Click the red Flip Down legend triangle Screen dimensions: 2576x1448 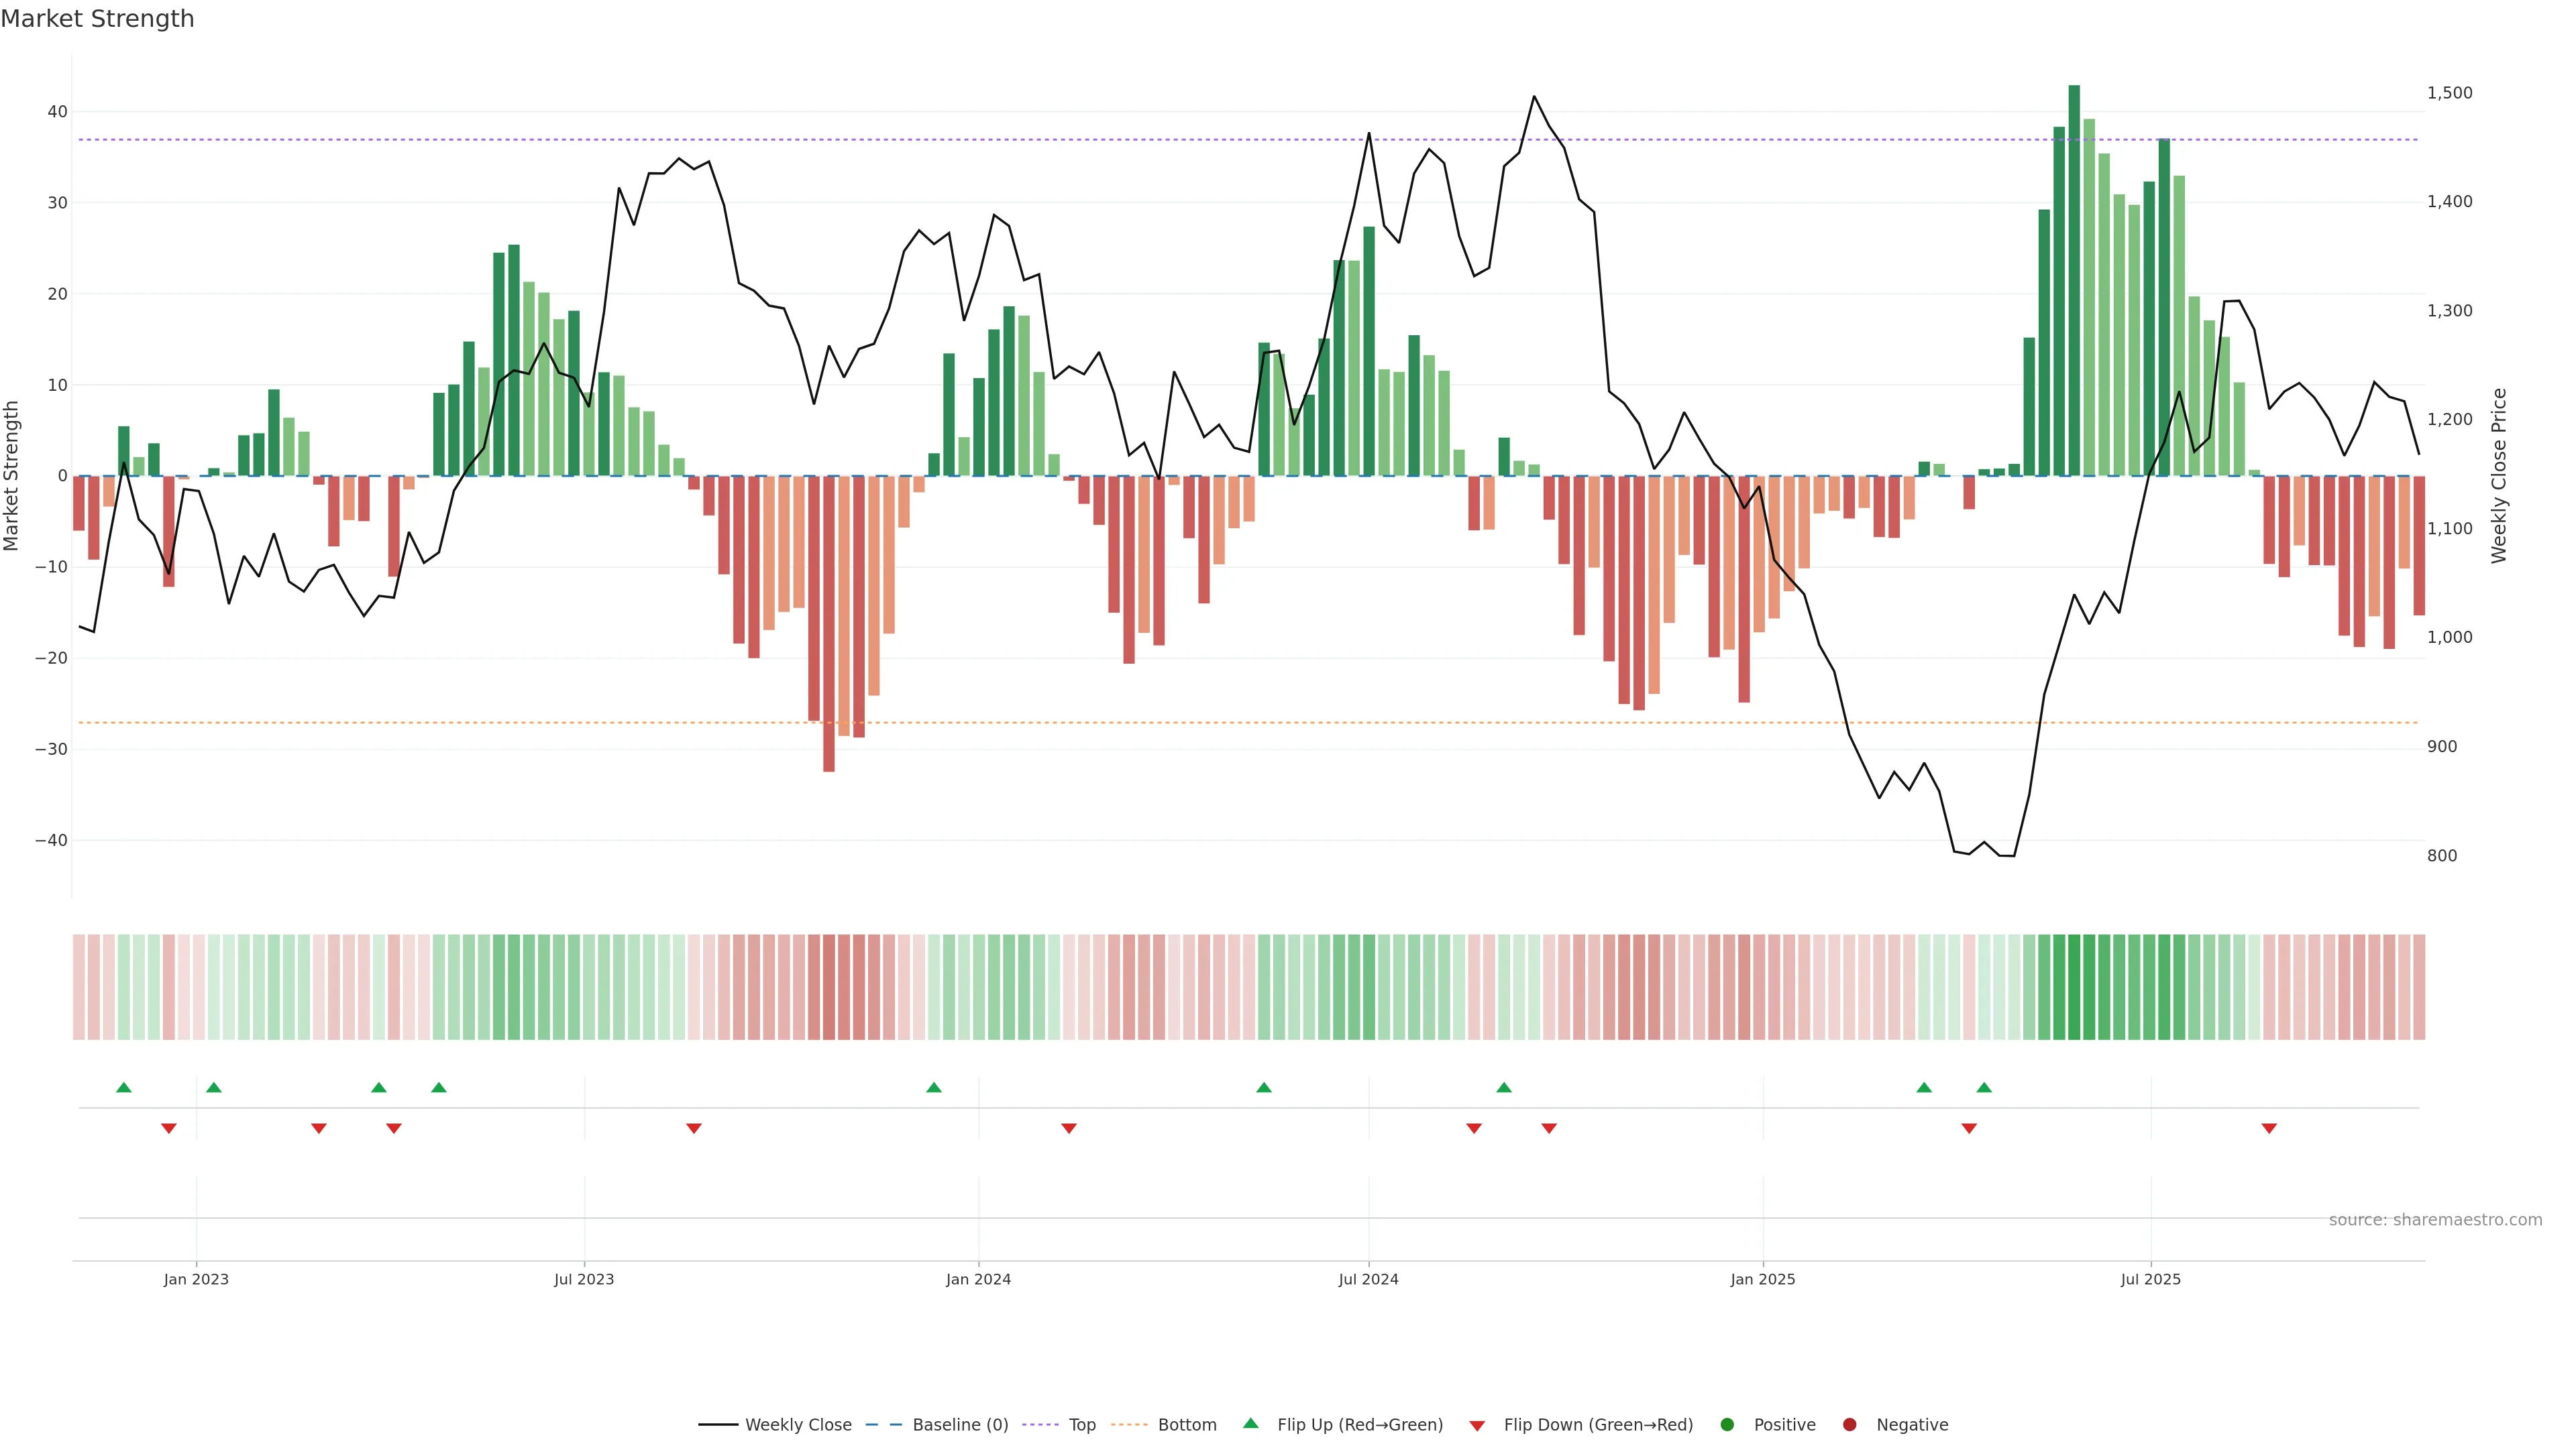tap(1477, 1426)
